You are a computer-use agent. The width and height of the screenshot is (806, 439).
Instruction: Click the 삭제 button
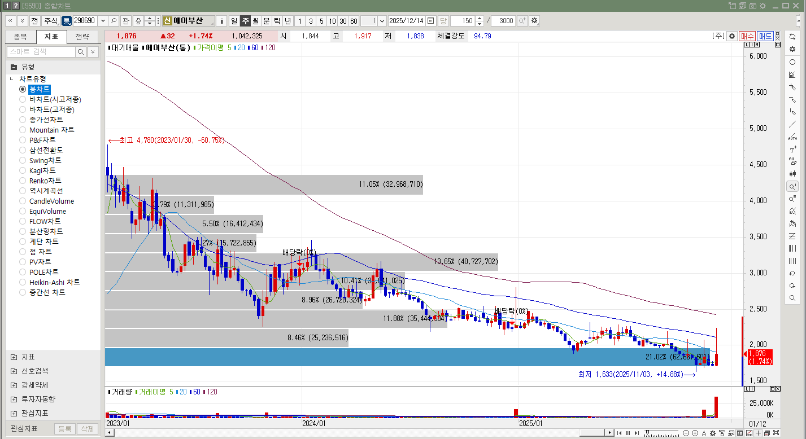87,429
